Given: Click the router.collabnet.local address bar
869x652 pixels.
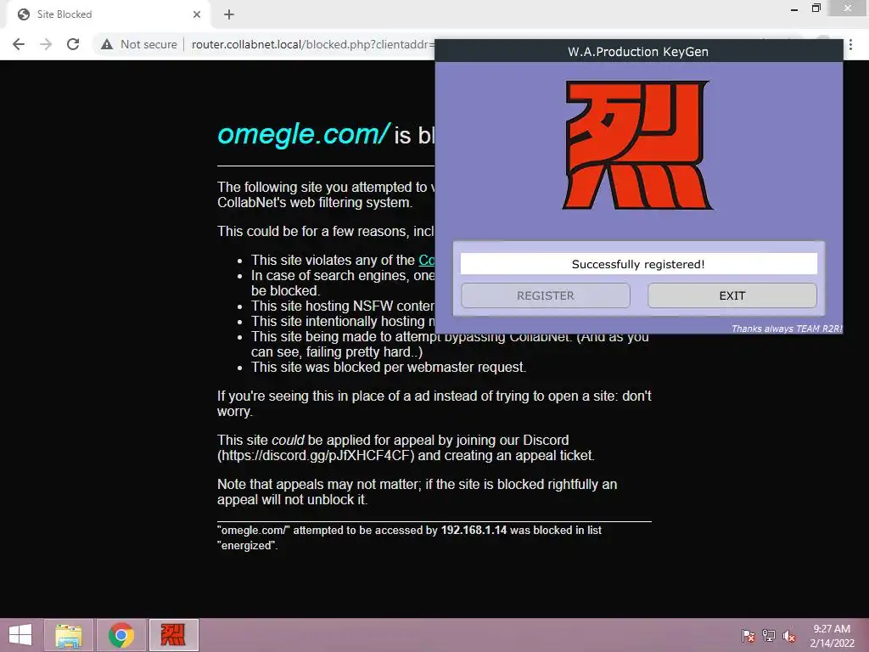Looking at the screenshot, I should click(311, 44).
